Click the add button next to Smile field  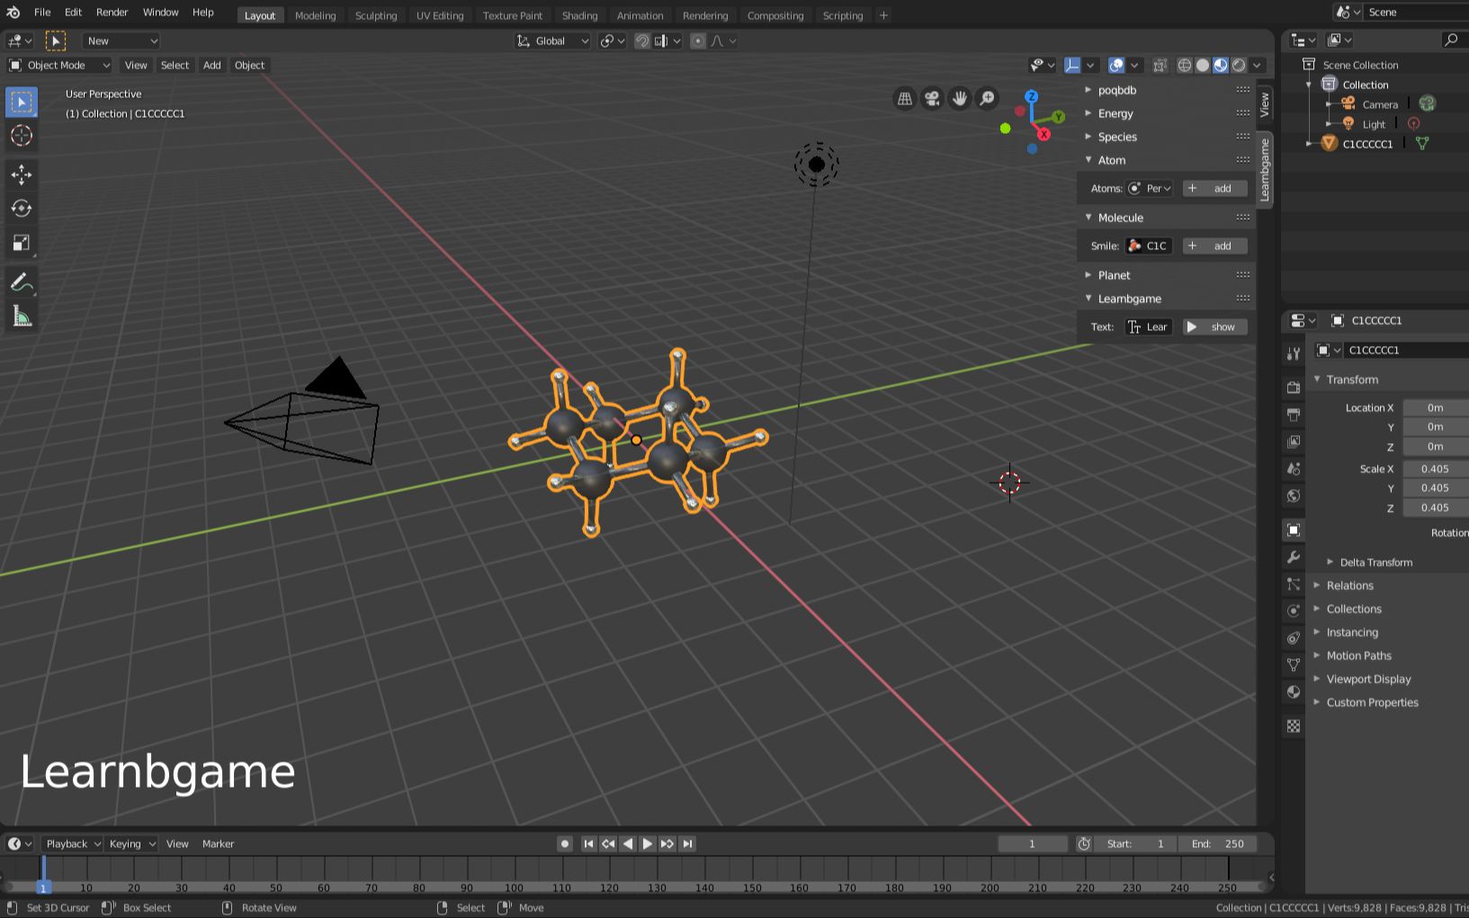point(1214,245)
